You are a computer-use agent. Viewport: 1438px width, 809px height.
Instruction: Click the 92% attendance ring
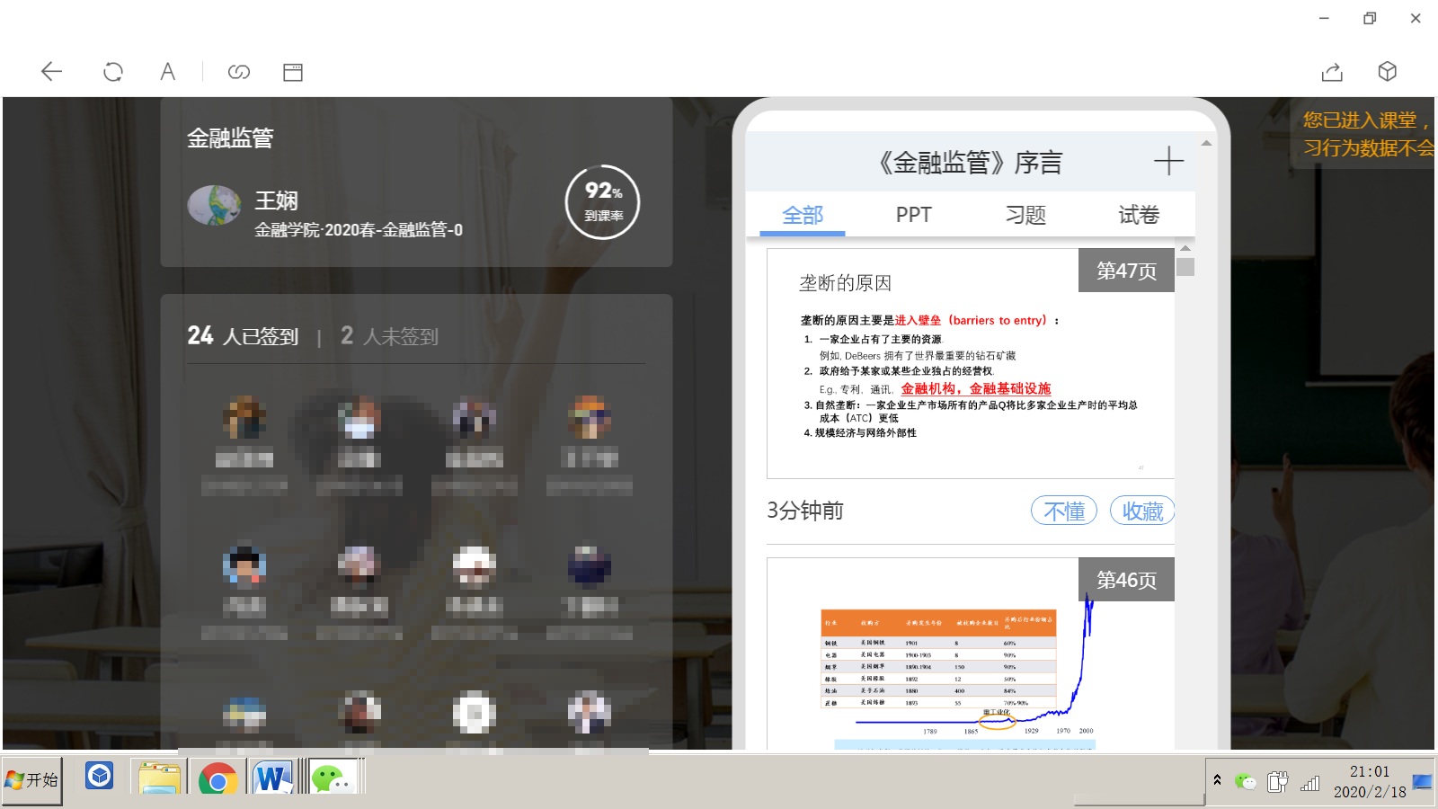(602, 203)
